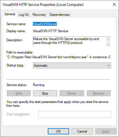The height and width of the screenshot is (137, 119).
Task: Click inside the Description text box
Action: 69,42
